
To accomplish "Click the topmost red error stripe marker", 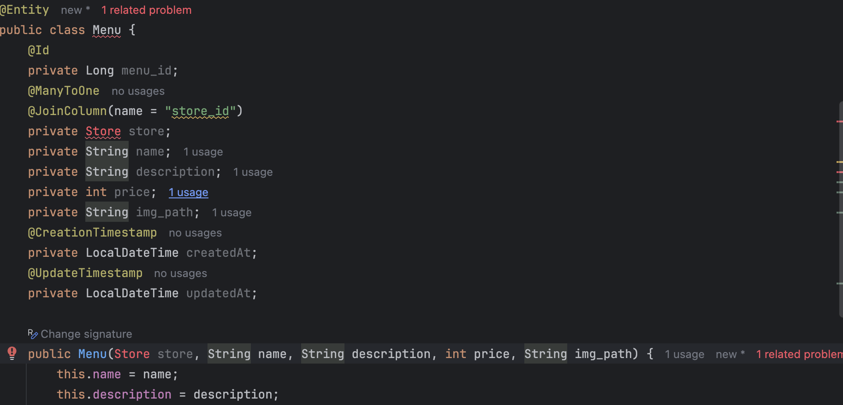I will click(x=840, y=121).
